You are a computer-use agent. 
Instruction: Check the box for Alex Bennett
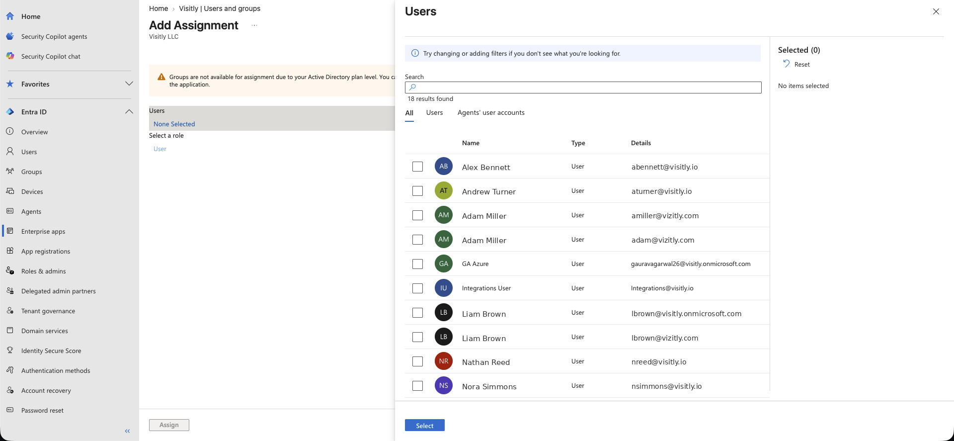[417, 167]
